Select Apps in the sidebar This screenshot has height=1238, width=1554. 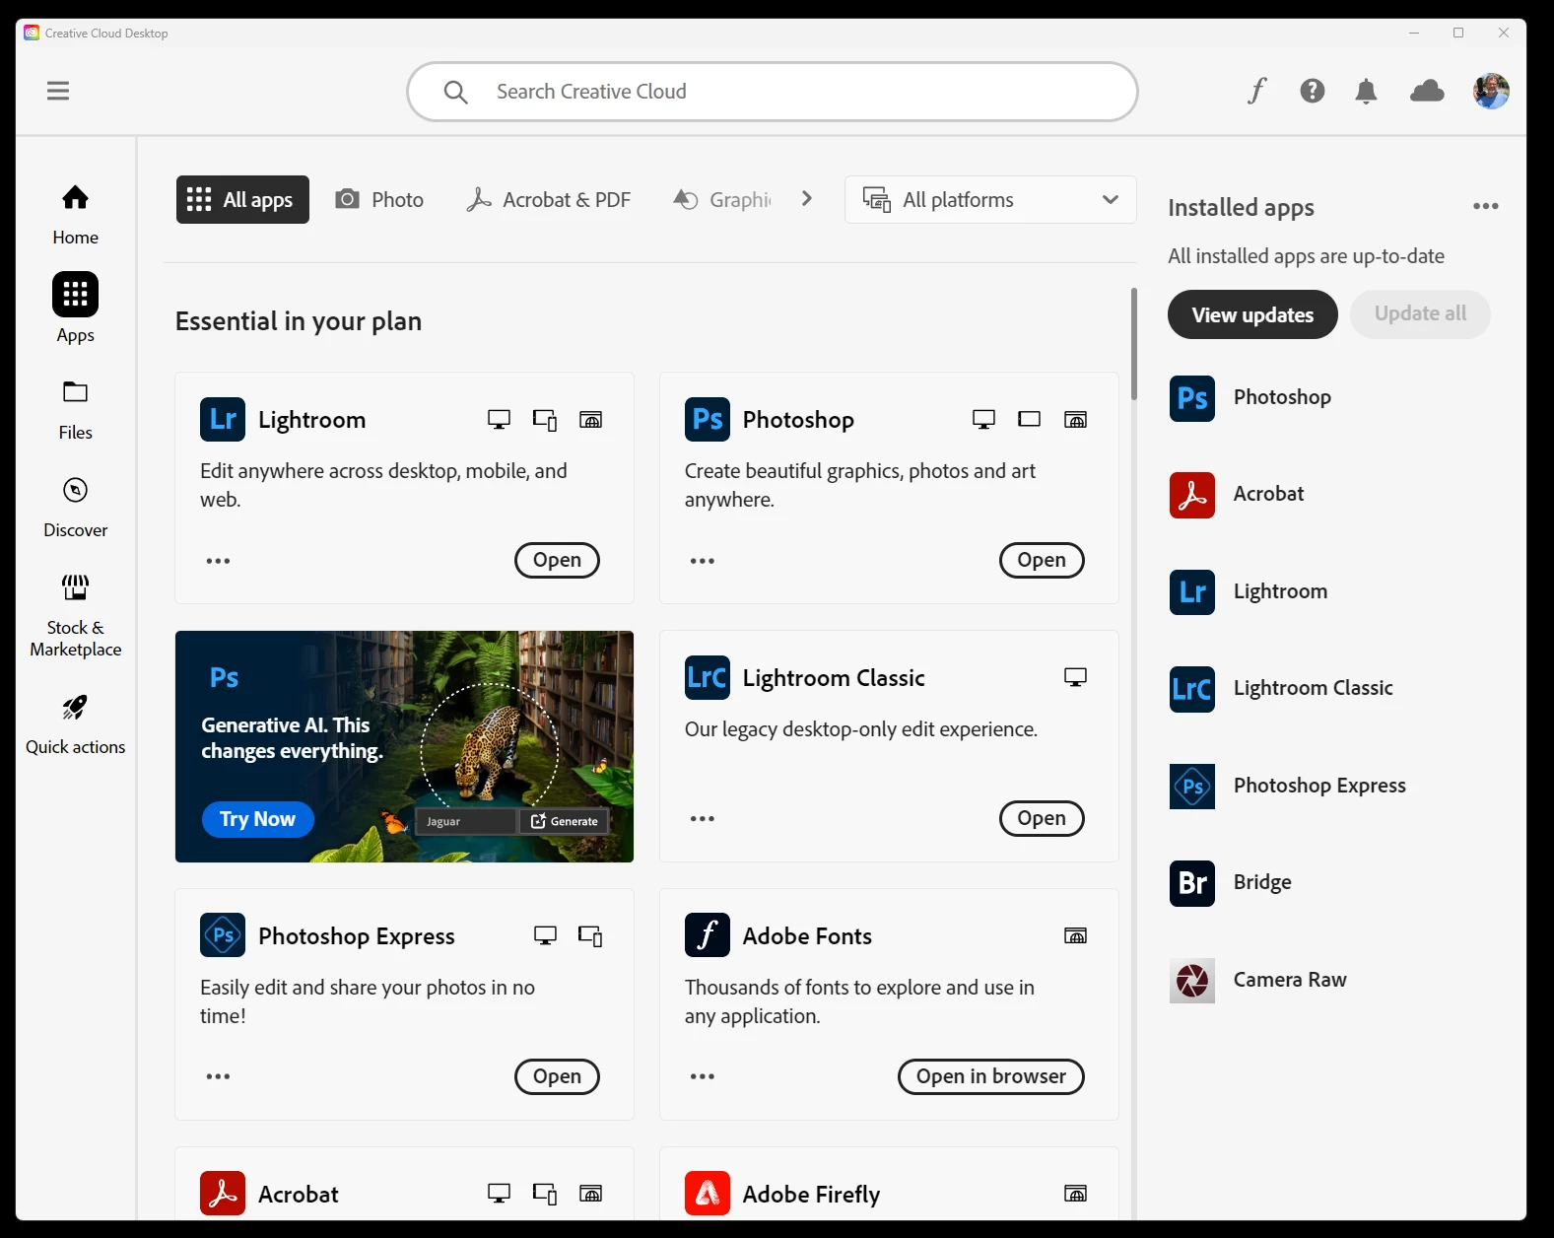(x=76, y=308)
